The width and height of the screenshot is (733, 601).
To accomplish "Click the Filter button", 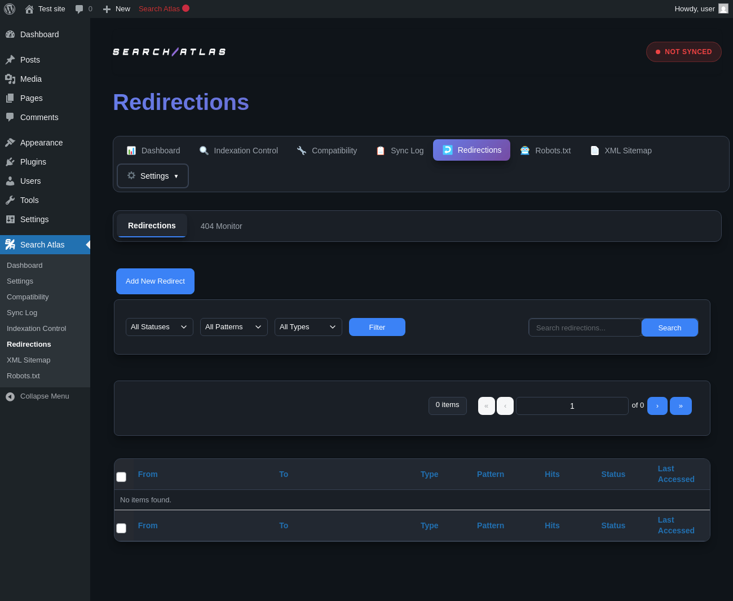I will [377, 327].
